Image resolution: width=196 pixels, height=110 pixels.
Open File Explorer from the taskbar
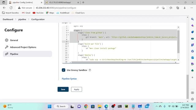100,106
